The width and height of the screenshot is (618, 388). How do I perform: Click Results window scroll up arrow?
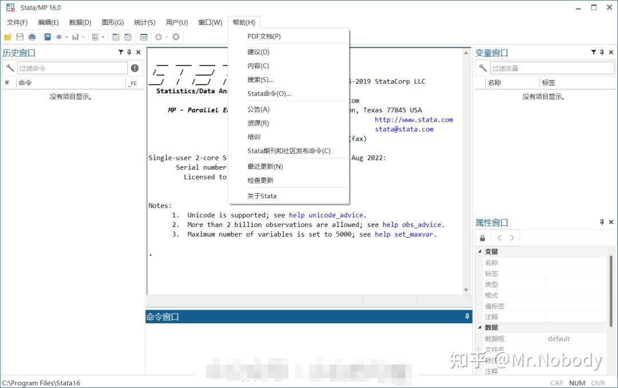click(466, 53)
